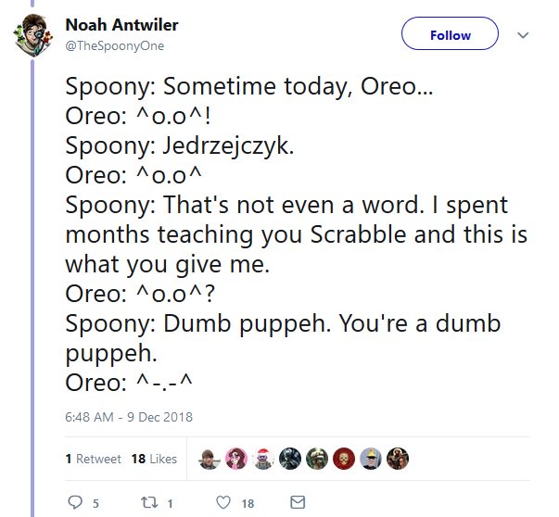Click the Santa hat liker avatar
Viewport: 559px width, 517px height.
coord(263,459)
